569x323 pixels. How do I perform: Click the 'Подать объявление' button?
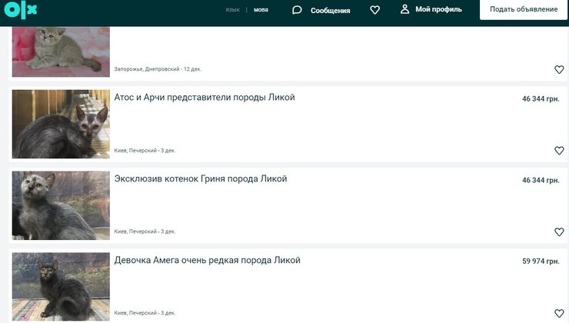524,9
